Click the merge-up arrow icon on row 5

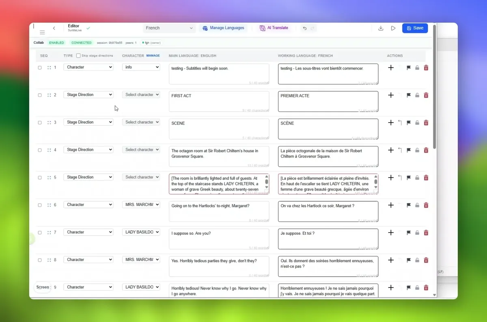pyautogui.click(x=400, y=178)
